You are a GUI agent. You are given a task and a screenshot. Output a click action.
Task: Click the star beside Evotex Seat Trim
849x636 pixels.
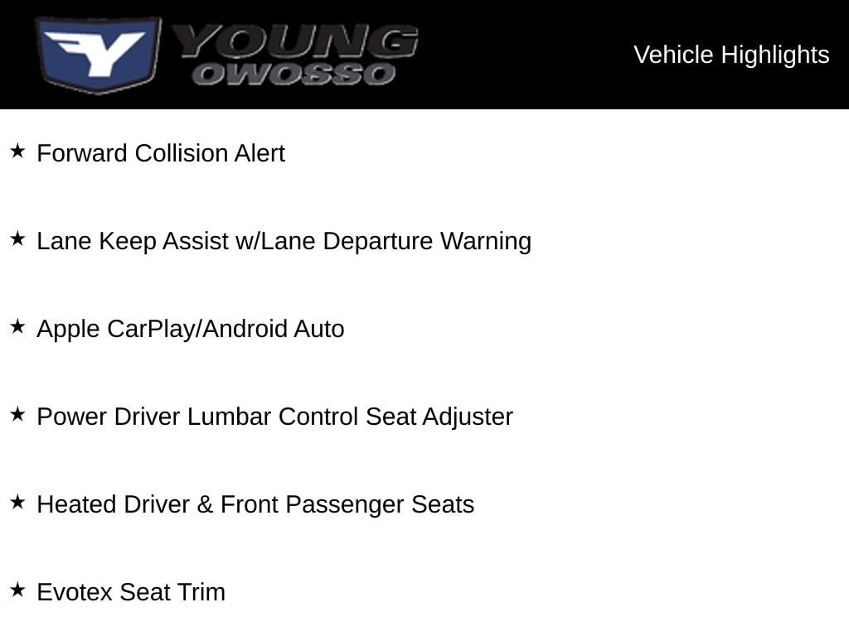[18, 590]
